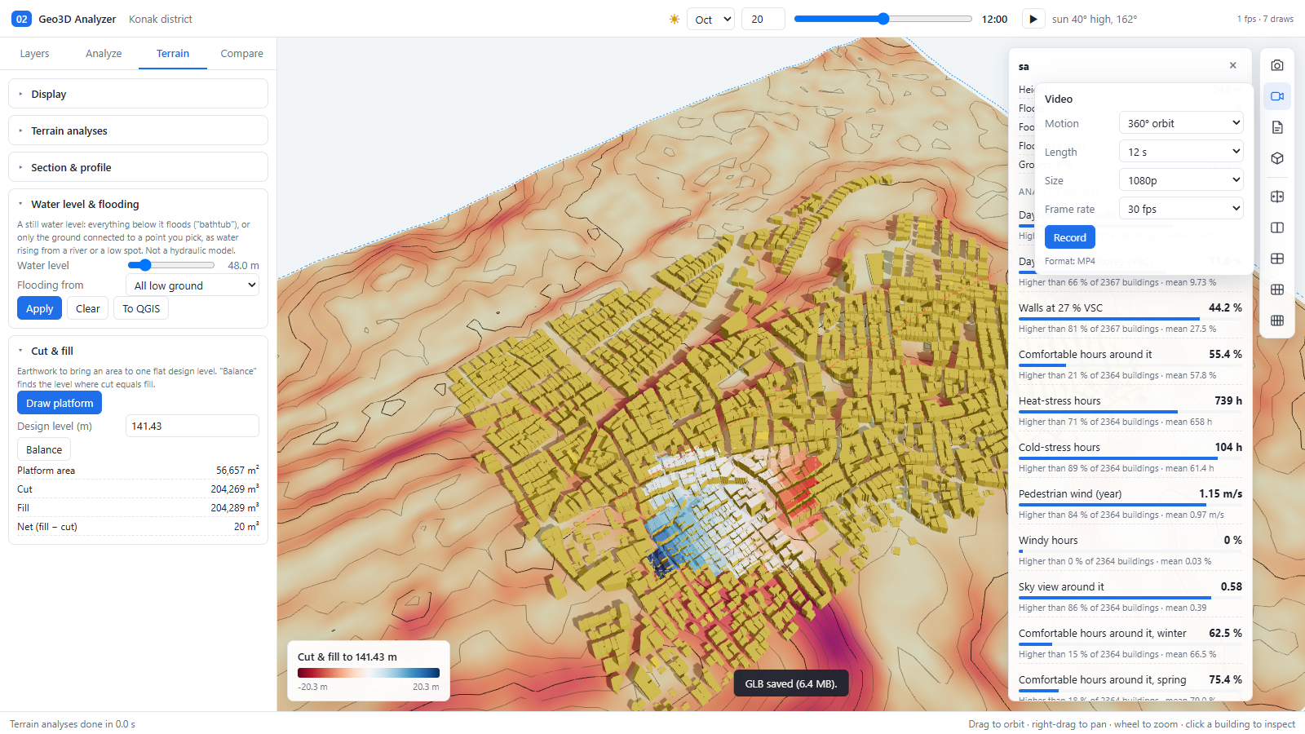Expand the Display section

138,94
